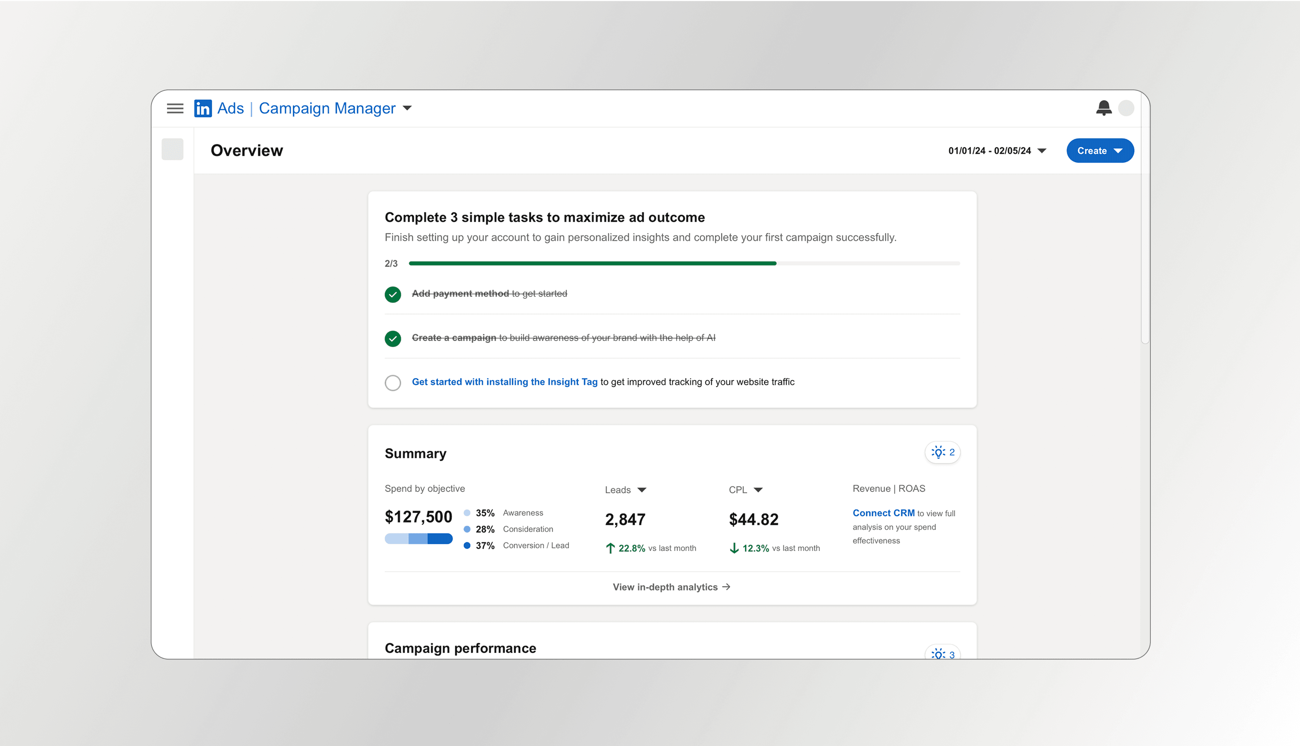Click the 2,847 leads value
The width and height of the screenshot is (1300, 746).
tap(625, 520)
